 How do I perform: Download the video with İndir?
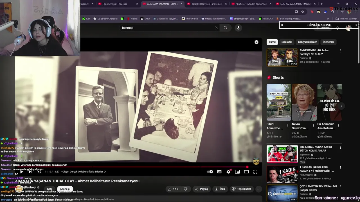coord(220,189)
